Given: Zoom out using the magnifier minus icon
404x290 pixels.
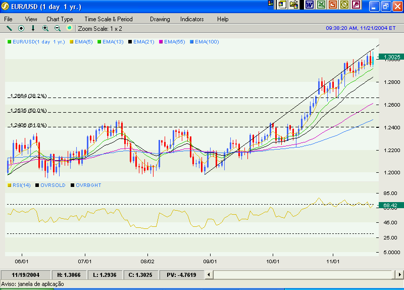Looking at the screenshot, I should tap(57, 28).
